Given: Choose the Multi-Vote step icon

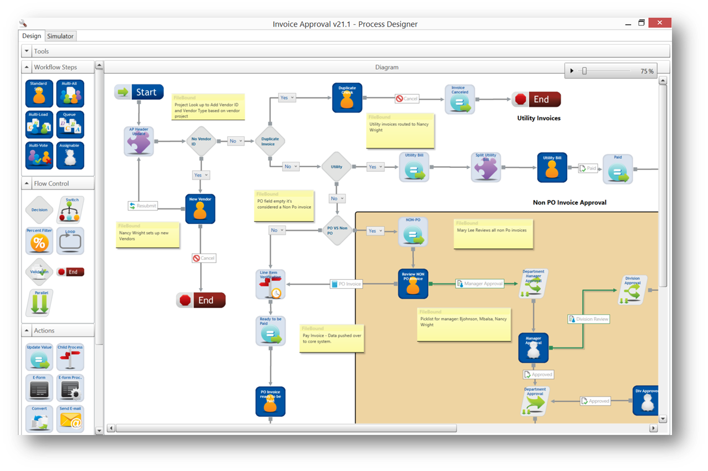Looking at the screenshot, I should coord(39,156).
